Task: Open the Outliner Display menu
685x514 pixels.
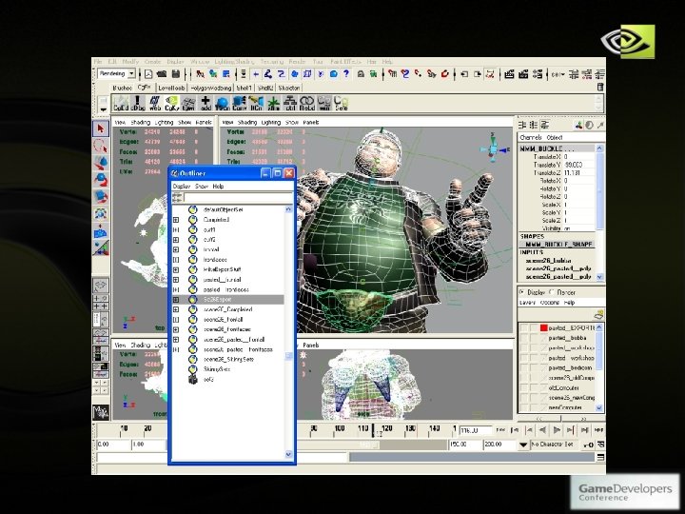Action: point(182,187)
